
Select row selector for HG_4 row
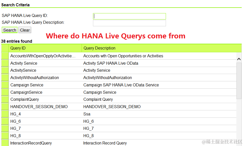coord(5,114)
